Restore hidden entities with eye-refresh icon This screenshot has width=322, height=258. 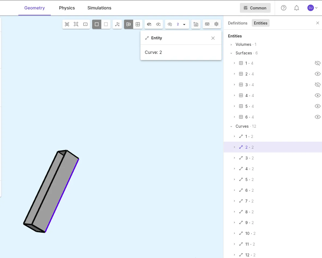[x=170, y=24]
